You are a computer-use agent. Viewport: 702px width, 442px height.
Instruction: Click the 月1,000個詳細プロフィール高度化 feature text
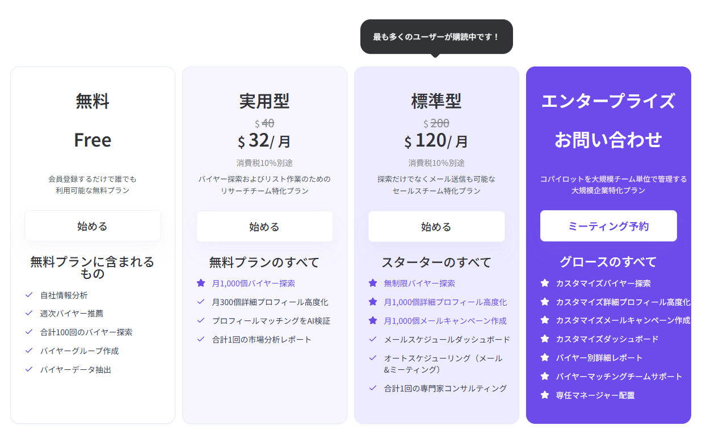(x=445, y=302)
